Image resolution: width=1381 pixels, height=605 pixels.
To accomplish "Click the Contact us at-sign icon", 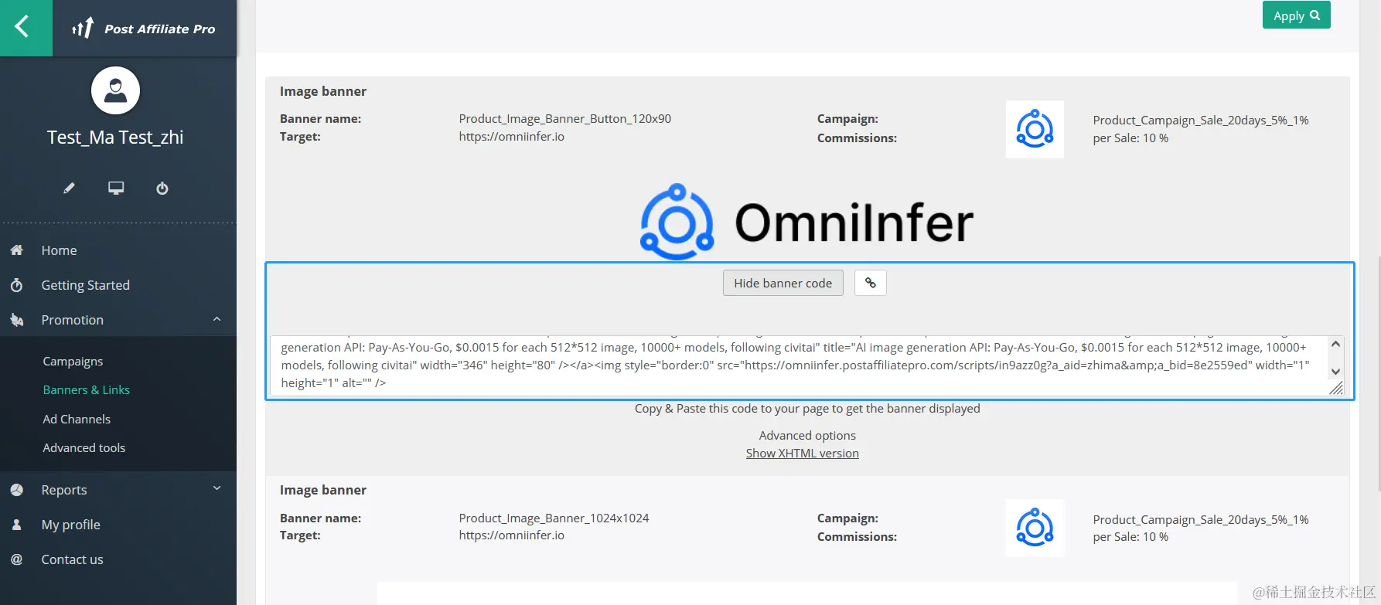I will tap(16, 559).
